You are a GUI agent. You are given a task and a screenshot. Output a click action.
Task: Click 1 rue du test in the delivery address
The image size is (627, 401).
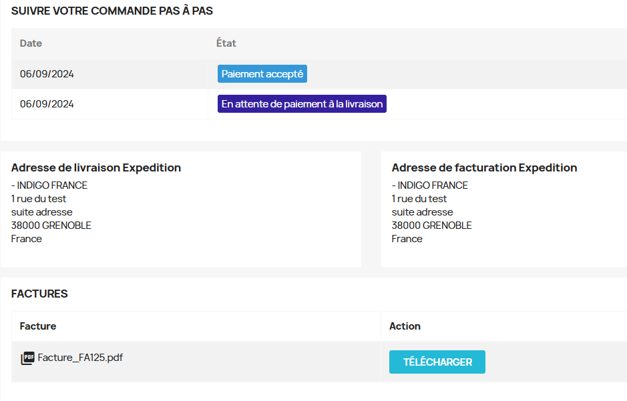pos(38,199)
